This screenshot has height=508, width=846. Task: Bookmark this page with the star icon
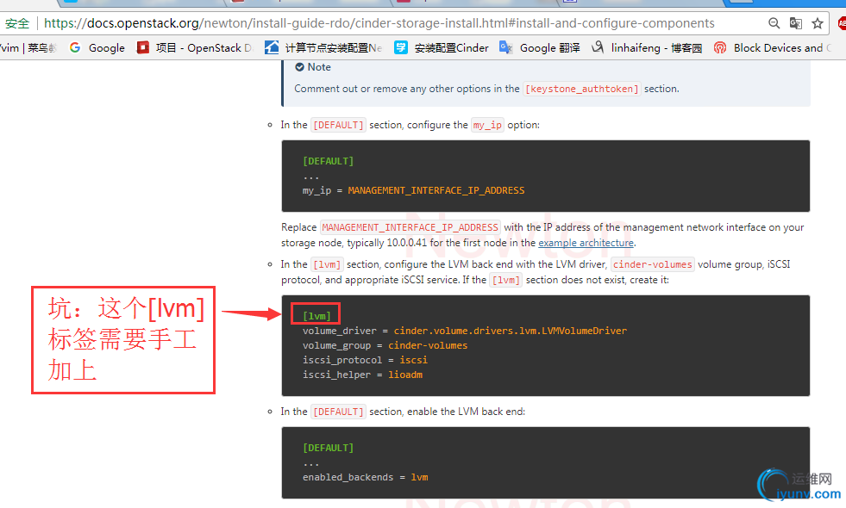click(818, 23)
